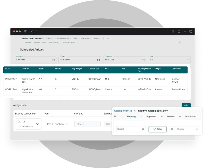
Task: Click Prairie Cattle Co. contact
Action: (x=29, y=80)
